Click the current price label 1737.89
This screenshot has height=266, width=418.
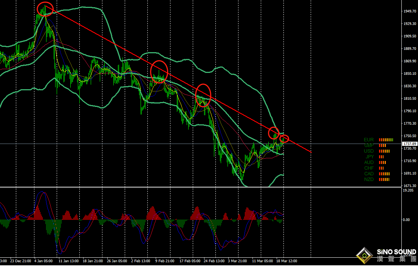[409, 144]
